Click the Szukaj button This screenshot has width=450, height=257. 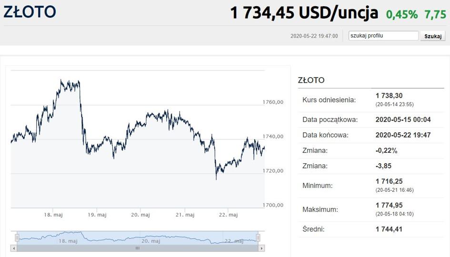pyautogui.click(x=433, y=36)
